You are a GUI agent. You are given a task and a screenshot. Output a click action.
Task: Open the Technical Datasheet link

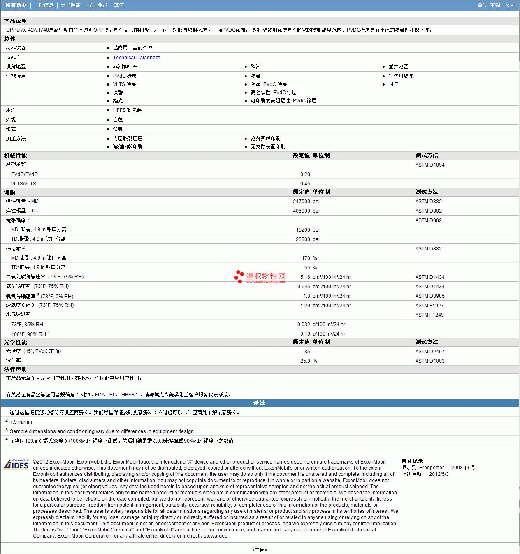click(136, 58)
